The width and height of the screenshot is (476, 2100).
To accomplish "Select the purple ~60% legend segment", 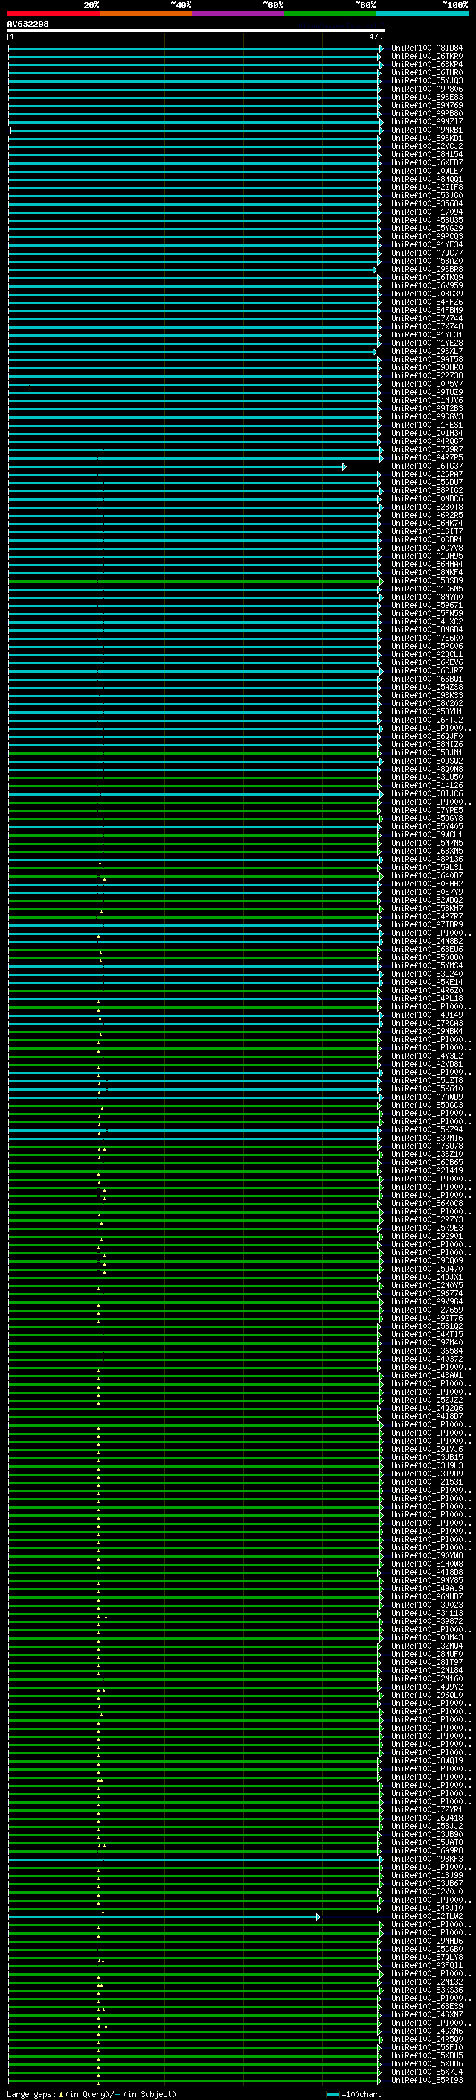I will pyautogui.click(x=237, y=13).
